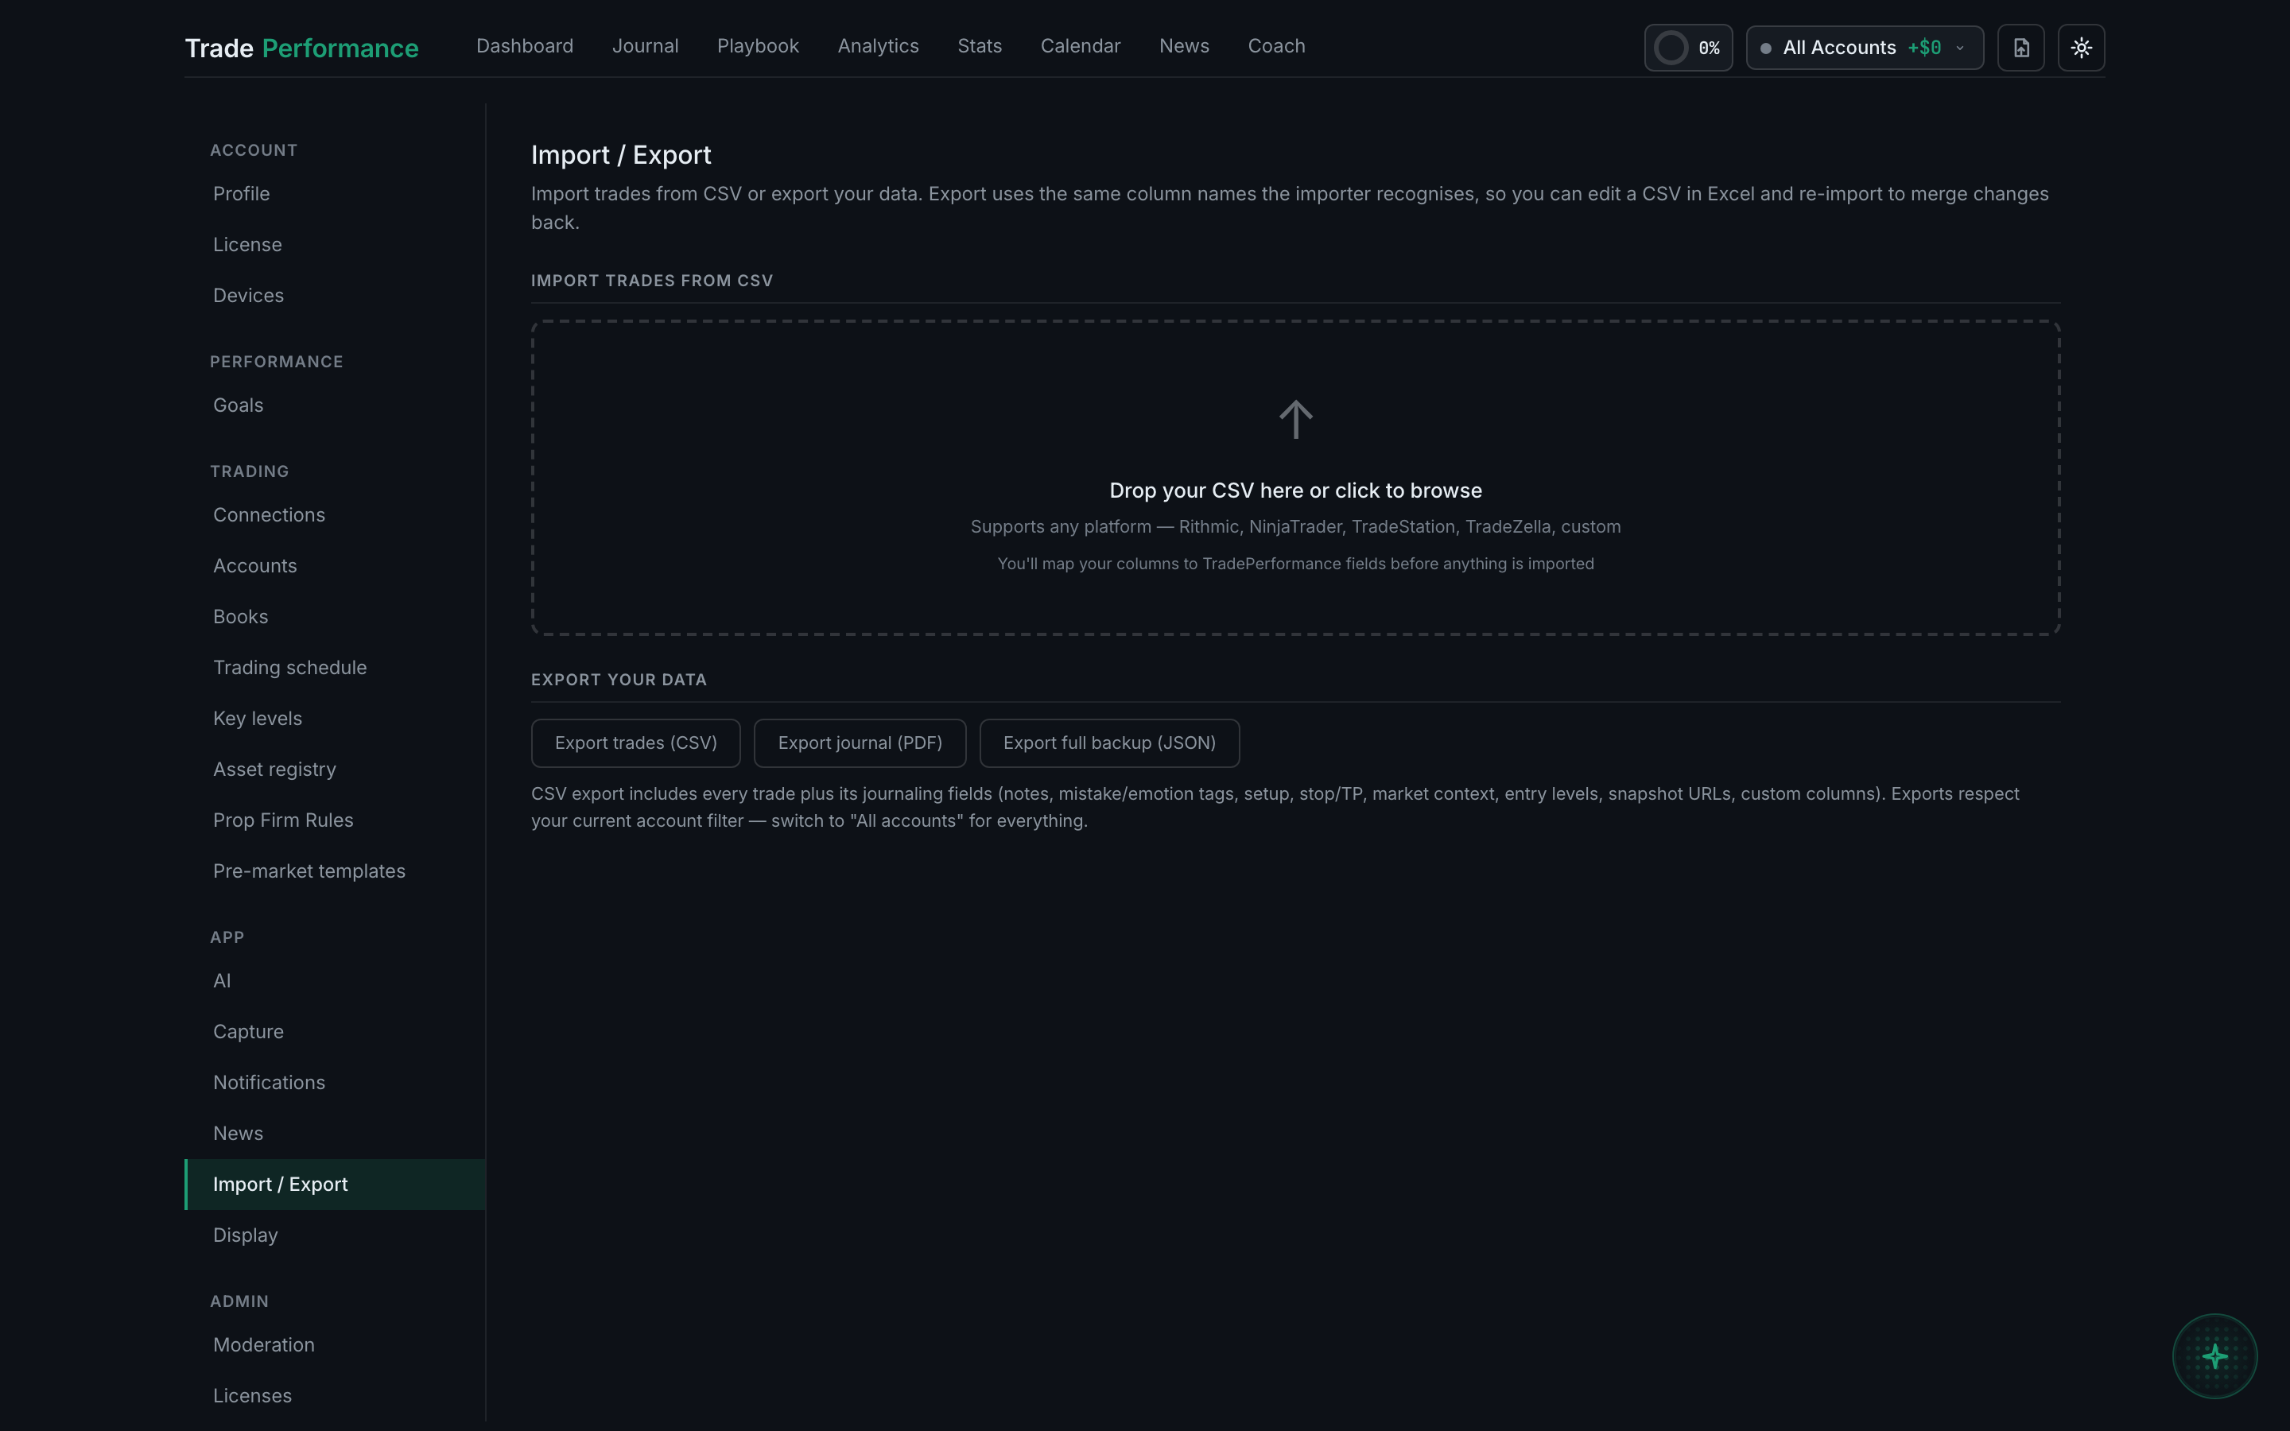This screenshot has width=2290, height=1431.
Task: Go to the Dashboard tab
Action: pos(524,46)
